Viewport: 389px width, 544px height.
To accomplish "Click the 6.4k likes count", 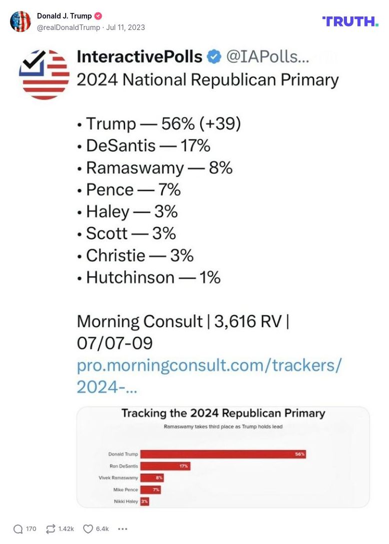I will pos(102,529).
